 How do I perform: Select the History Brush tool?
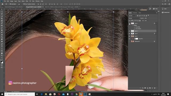pos(2,33)
